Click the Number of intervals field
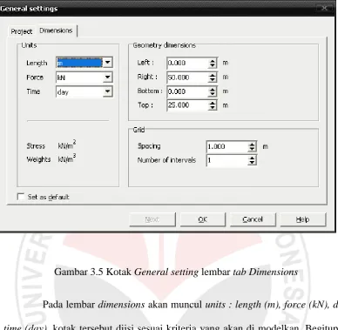Viewport: 338px width, 330px height. [227, 160]
